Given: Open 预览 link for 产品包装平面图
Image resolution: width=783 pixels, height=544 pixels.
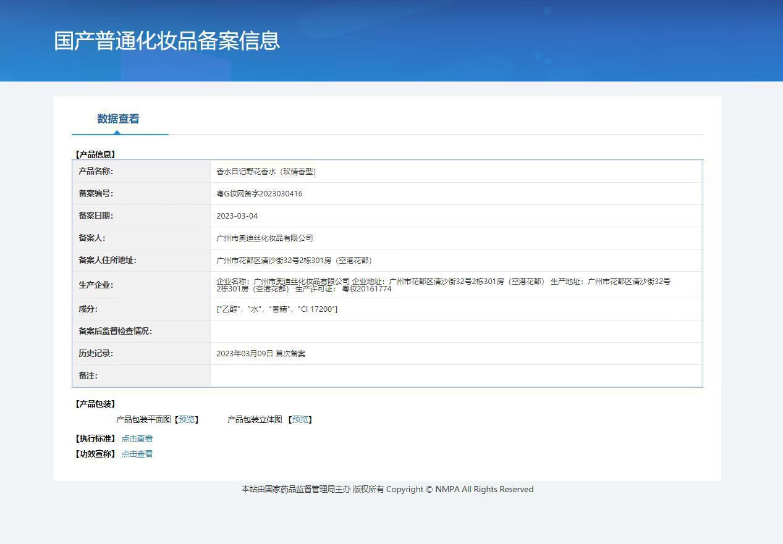Looking at the screenshot, I should tap(187, 419).
